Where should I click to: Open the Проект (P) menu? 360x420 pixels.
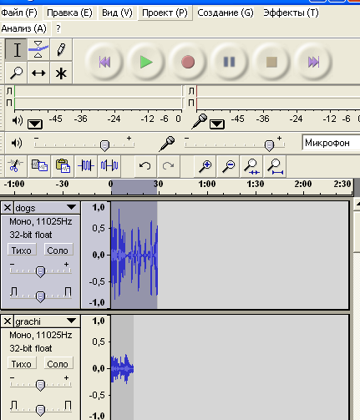165,13
